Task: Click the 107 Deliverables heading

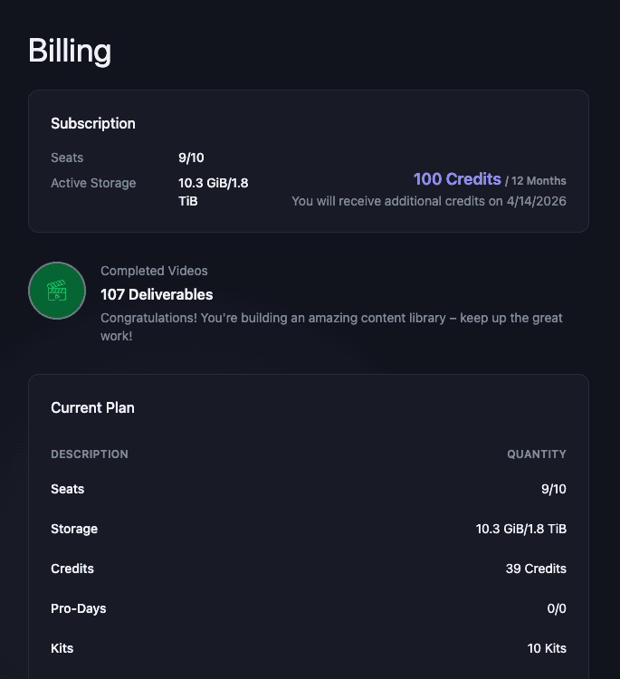Action: (x=157, y=294)
